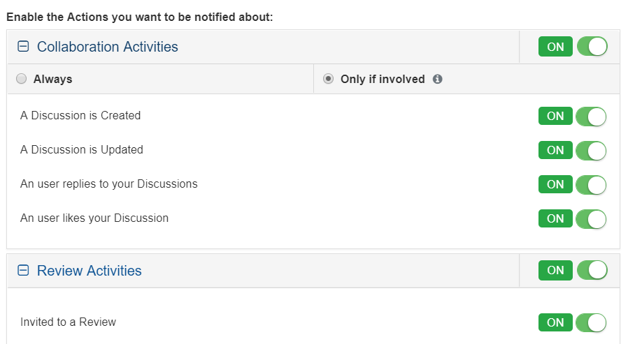Select the Only if involved radio button
Screen dimensions: 628x344
click(x=328, y=79)
